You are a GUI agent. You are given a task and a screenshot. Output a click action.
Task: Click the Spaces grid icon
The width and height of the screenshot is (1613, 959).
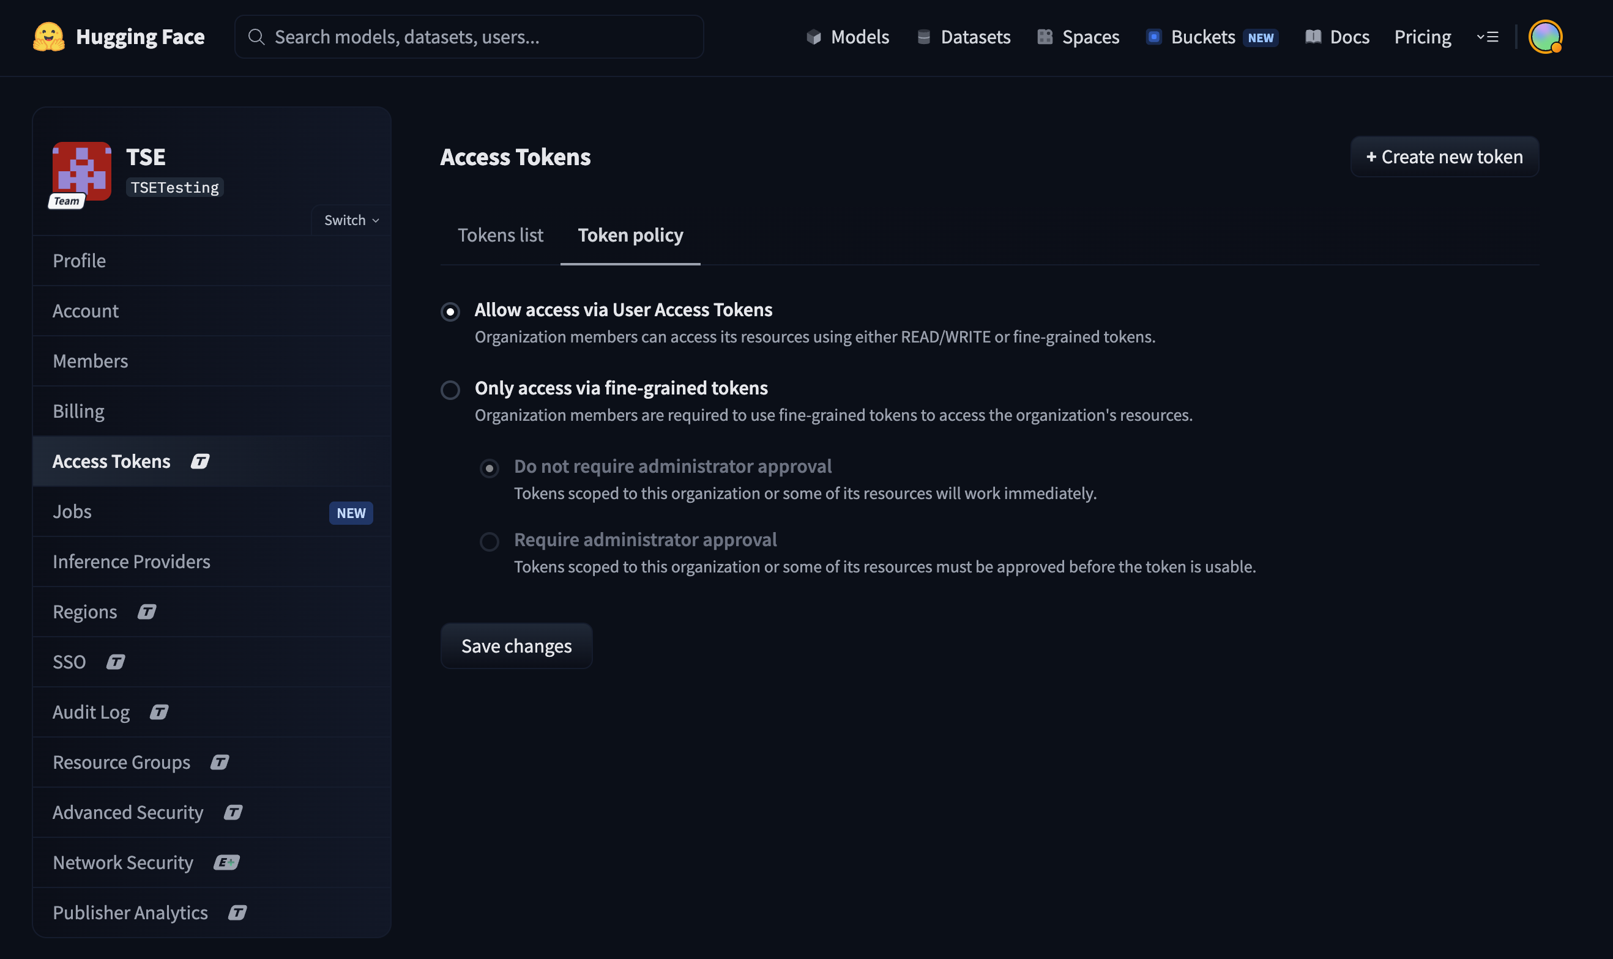[x=1044, y=37]
